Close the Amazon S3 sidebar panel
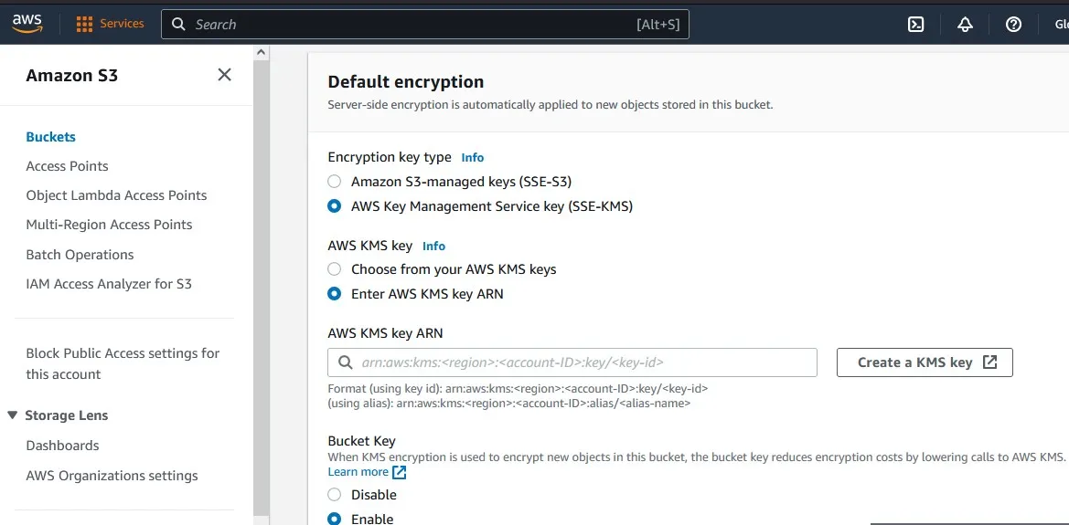Image resolution: width=1069 pixels, height=525 pixels. pyautogui.click(x=224, y=75)
